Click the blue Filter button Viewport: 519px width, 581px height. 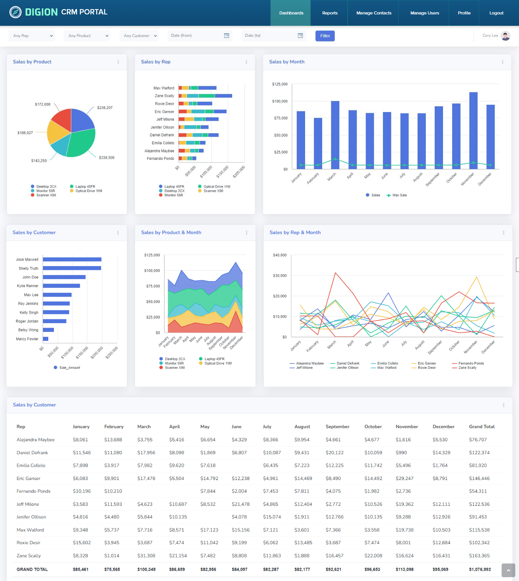tap(325, 36)
